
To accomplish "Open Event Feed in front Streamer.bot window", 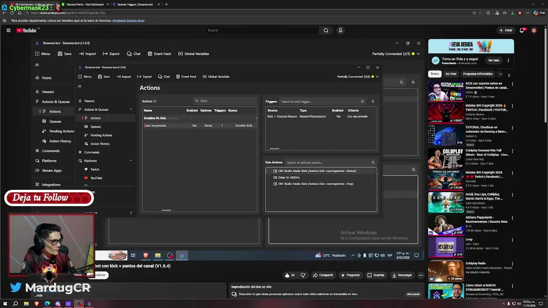I will tap(186, 77).
